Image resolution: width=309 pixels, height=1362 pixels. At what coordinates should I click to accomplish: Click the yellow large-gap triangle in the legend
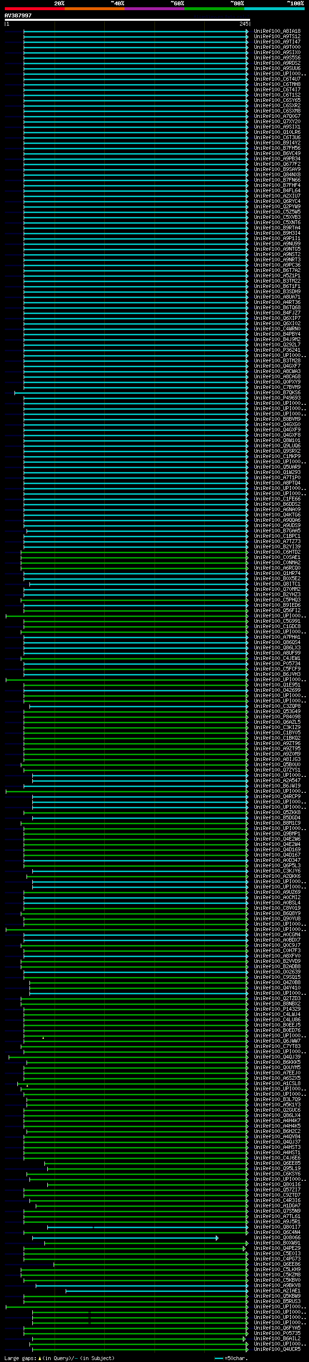pos(40,1358)
